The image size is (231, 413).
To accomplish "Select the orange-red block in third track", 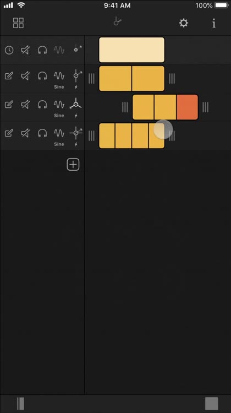I will click(187, 107).
